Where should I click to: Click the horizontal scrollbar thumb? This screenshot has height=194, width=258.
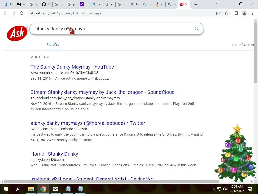pos(111,182)
